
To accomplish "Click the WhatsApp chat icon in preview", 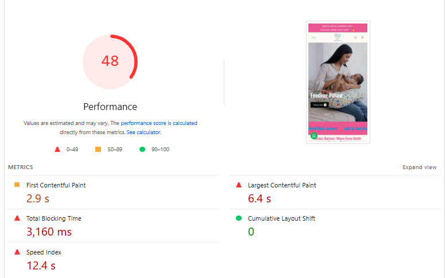I will 314,136.
